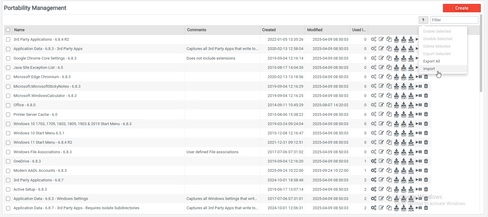Copy the Microsoft.WindowsCalculator entry
Image resolution: width=488 pixels, height=217 pixels.
(x=389, y=95)
